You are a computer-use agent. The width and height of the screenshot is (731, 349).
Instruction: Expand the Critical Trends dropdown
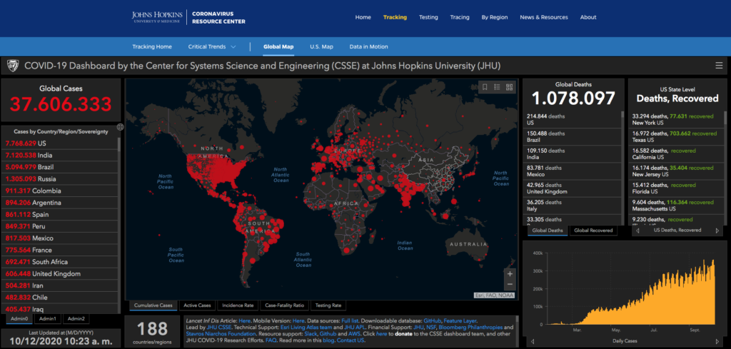tap(211, 46)
